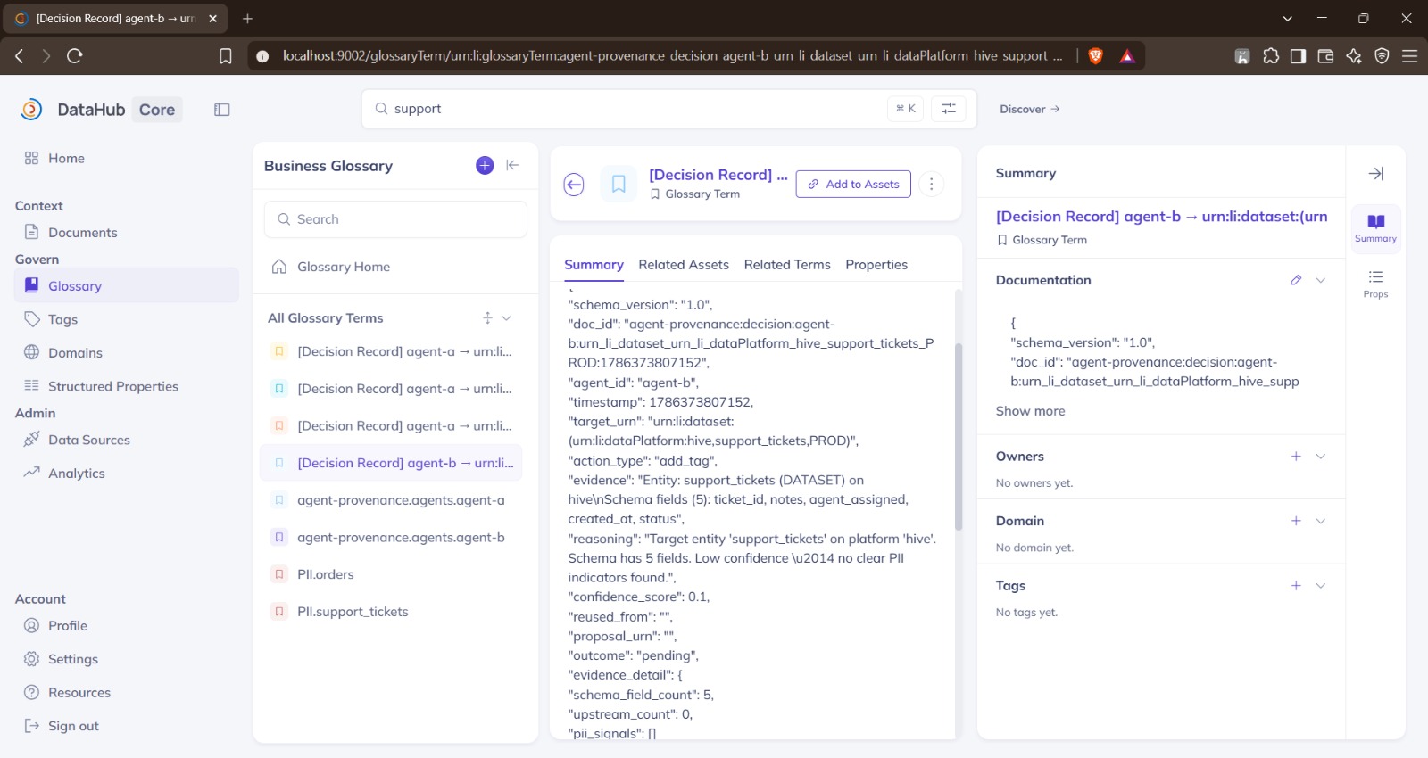The height and width of the screenshot is (758, 1428).
Task: Go back with the circular arrow button
Action: pyautogui.click(x=574, y=185)
